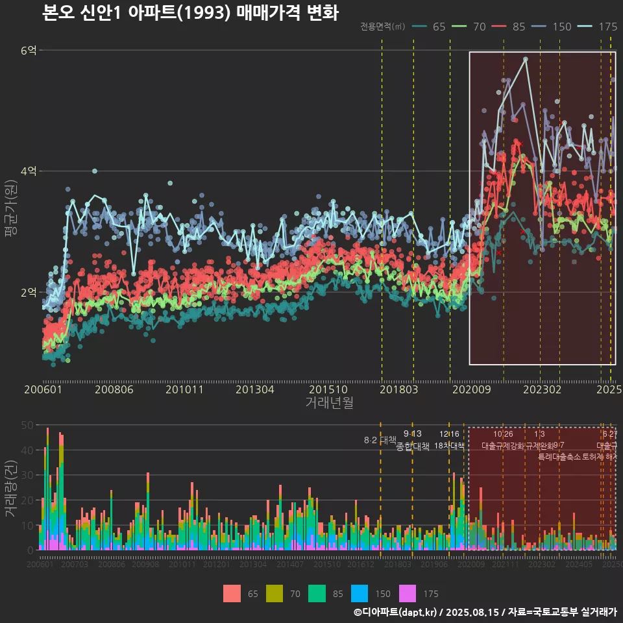Screen dimensions: 623x623
Task: Click the '1·3 규제완화' policy annotation
Action: click(x=539, y=440)
